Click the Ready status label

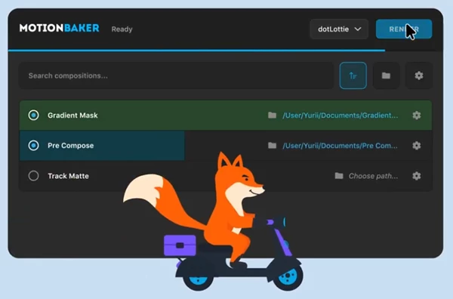tap(122, 29)
